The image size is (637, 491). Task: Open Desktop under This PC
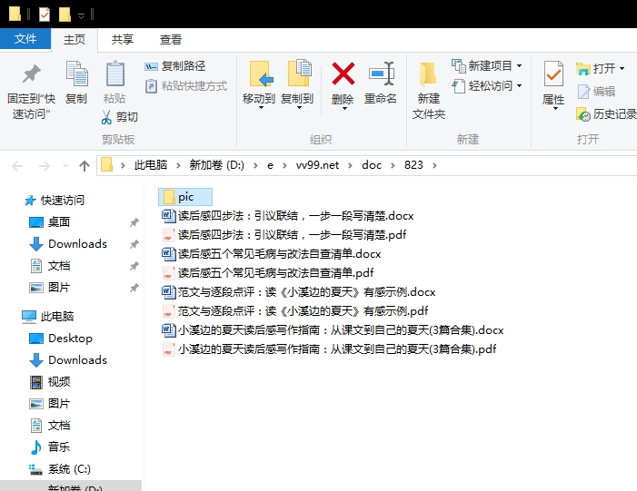61,338
